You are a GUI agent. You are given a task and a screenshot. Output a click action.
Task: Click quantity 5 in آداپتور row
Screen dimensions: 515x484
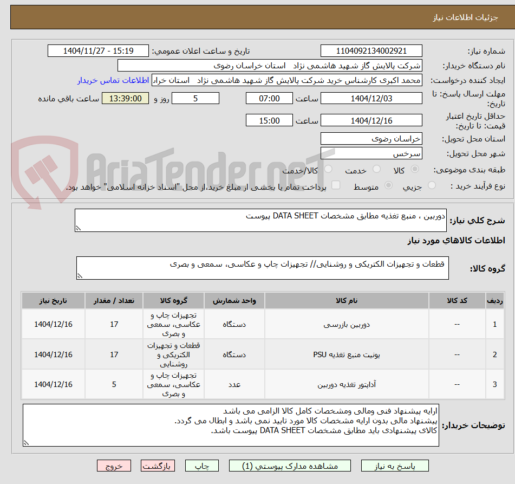114,384
